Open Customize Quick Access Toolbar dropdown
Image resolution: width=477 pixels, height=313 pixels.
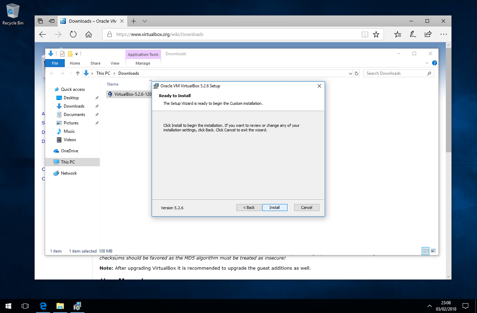76,54
